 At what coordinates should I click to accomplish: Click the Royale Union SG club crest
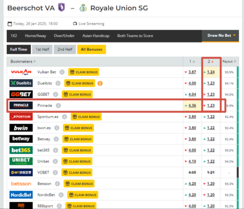tap(83, 8)
